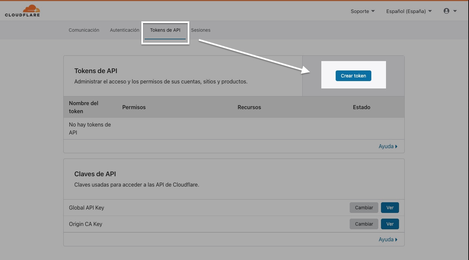Click the Estado column header
Viewport: 469px width, 260px height.
(361, 107)
